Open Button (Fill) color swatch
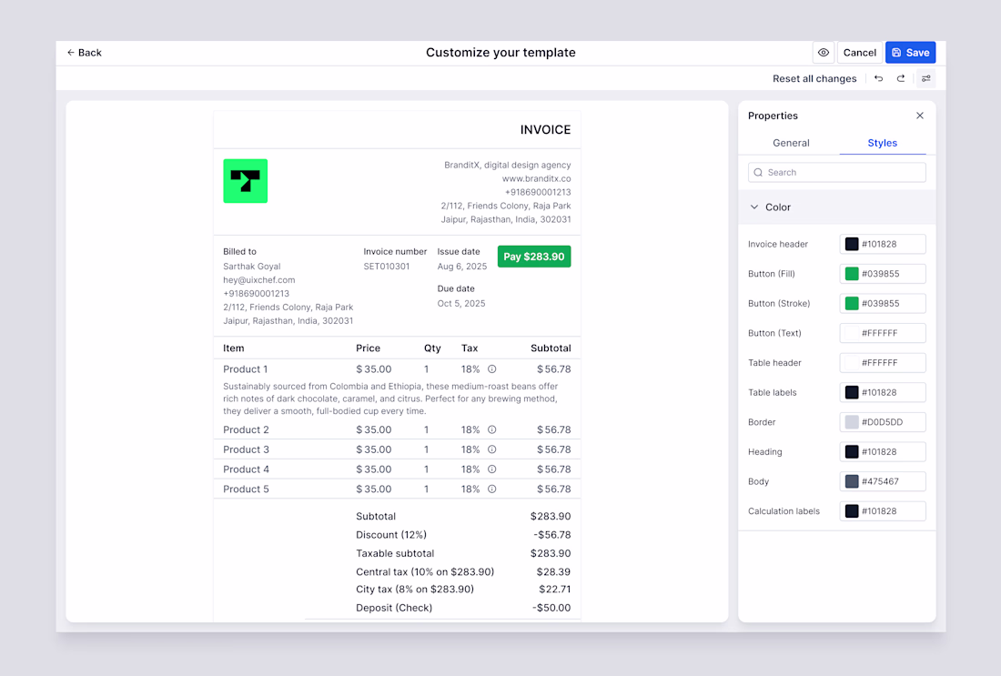The height and width of the screenshot is (676, 1001). pyautogui.click(x=852, y=274)
